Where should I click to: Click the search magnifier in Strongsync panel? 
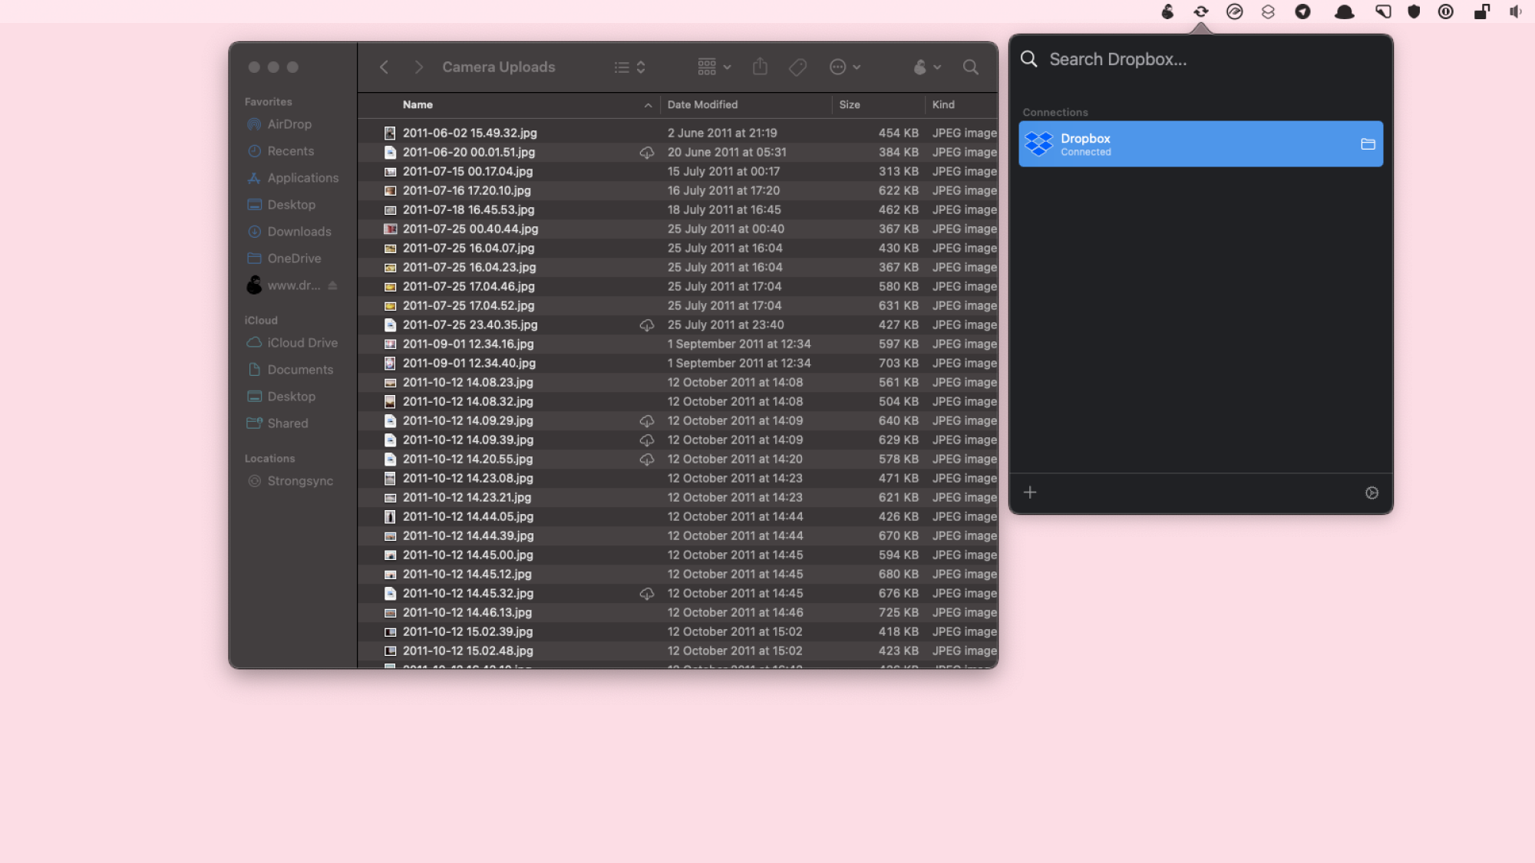coord(1028,60)
